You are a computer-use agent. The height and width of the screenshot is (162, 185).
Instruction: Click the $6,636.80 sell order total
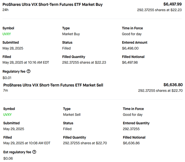pos(173,85)
